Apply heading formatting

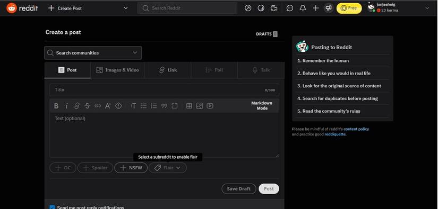(x=133, y=106)
